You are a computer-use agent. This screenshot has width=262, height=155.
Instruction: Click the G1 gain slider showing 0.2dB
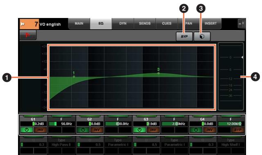point(34,124)
